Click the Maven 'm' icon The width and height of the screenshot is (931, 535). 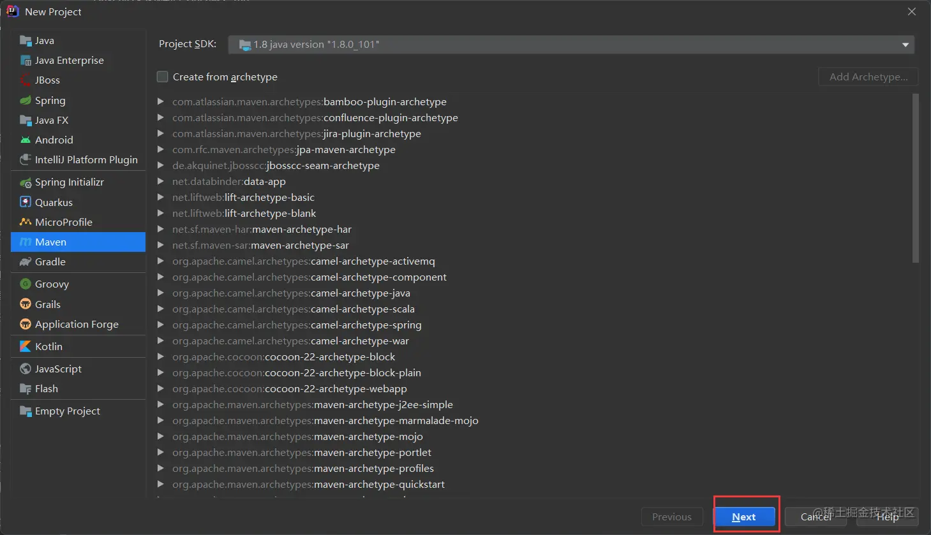pos(26,242)
